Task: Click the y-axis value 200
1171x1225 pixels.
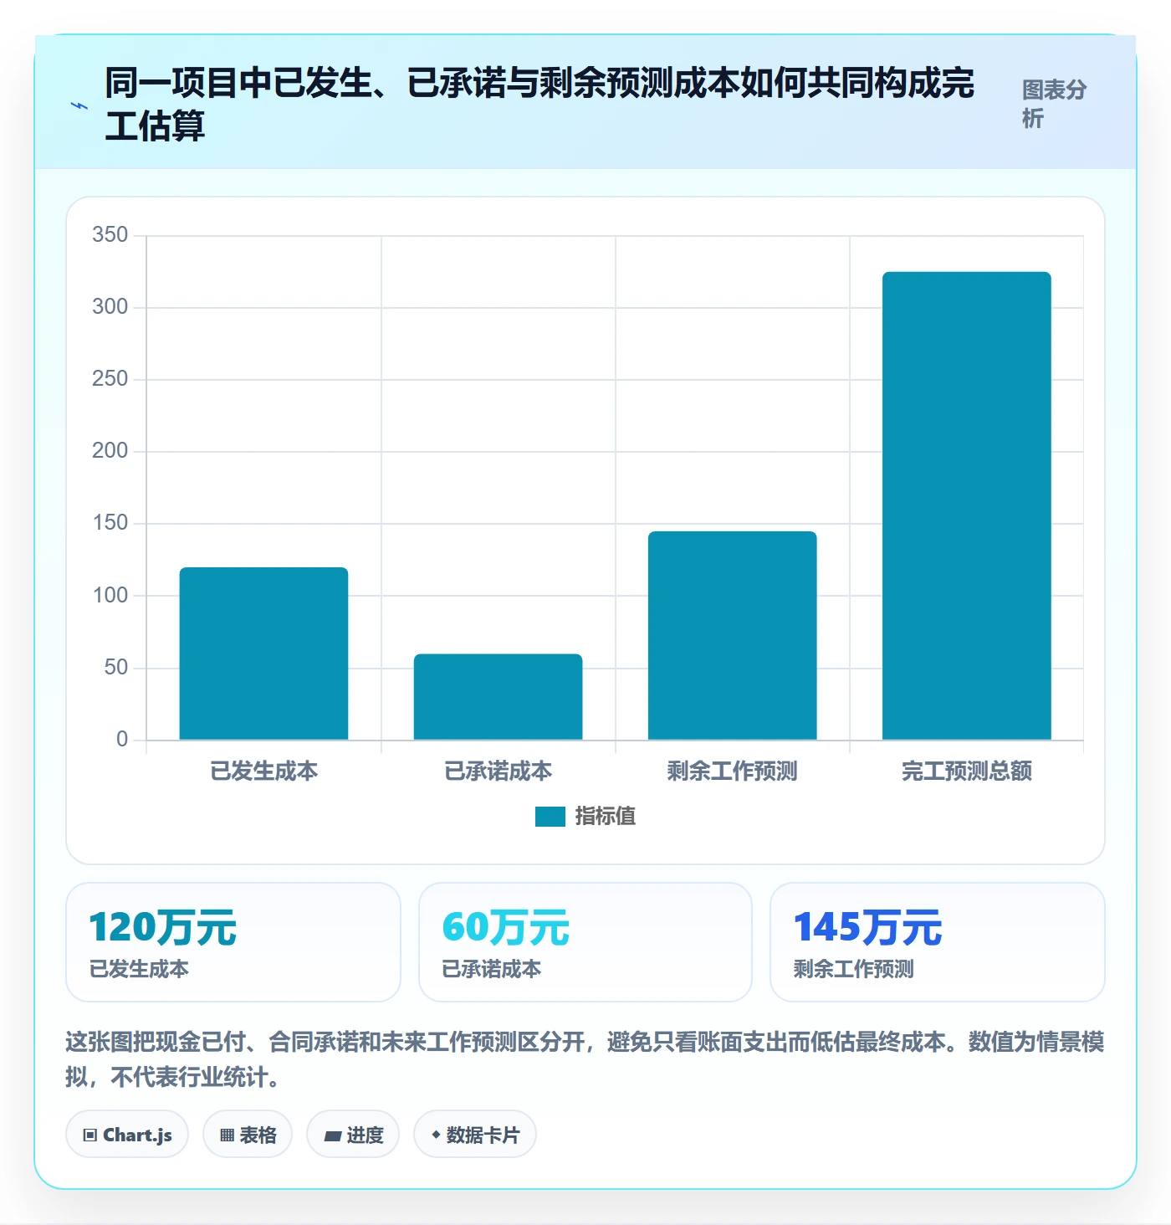Action: [110, 451]
